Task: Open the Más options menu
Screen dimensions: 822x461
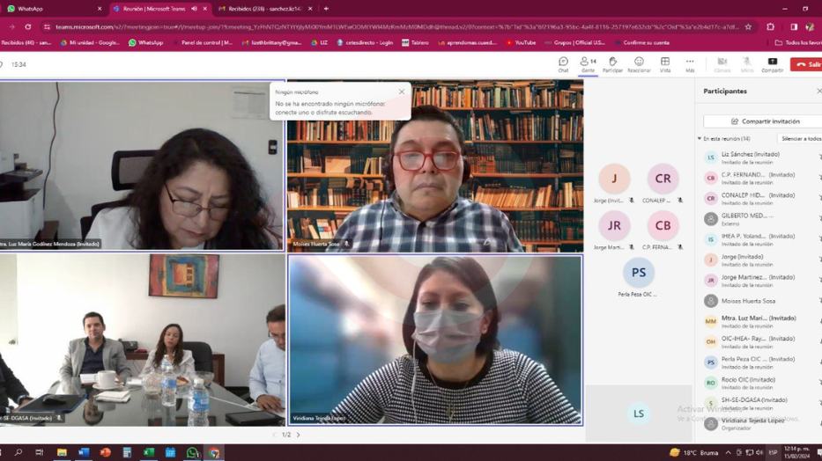Action: click(690, 64)
